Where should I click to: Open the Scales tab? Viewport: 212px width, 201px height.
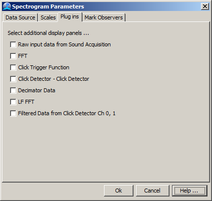[x=48, y=17]
